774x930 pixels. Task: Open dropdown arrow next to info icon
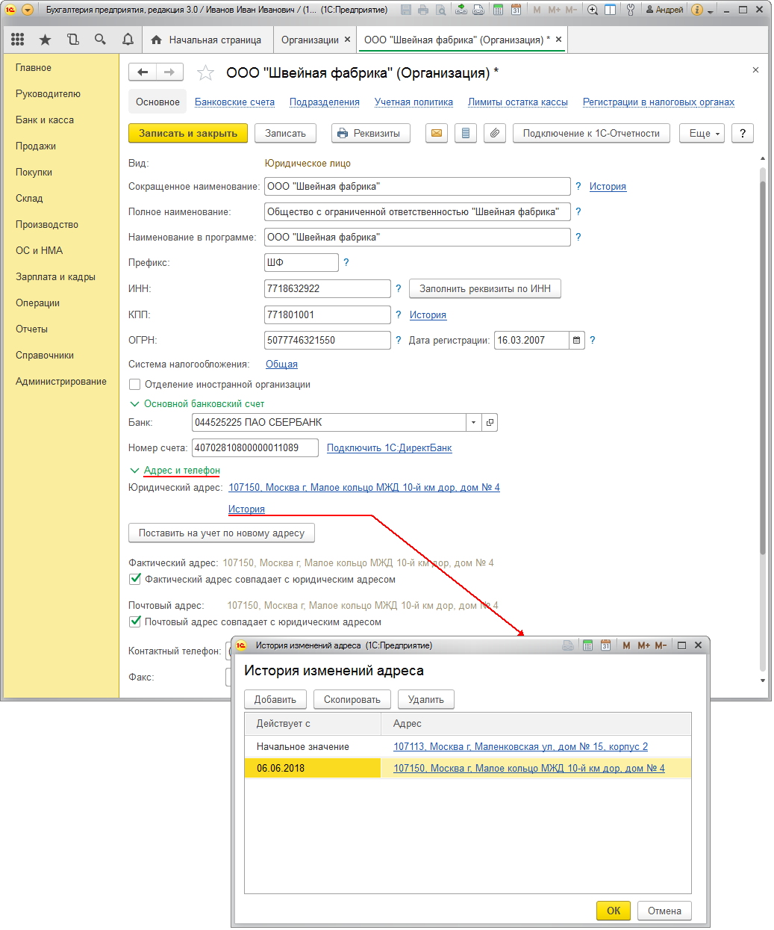711,10
